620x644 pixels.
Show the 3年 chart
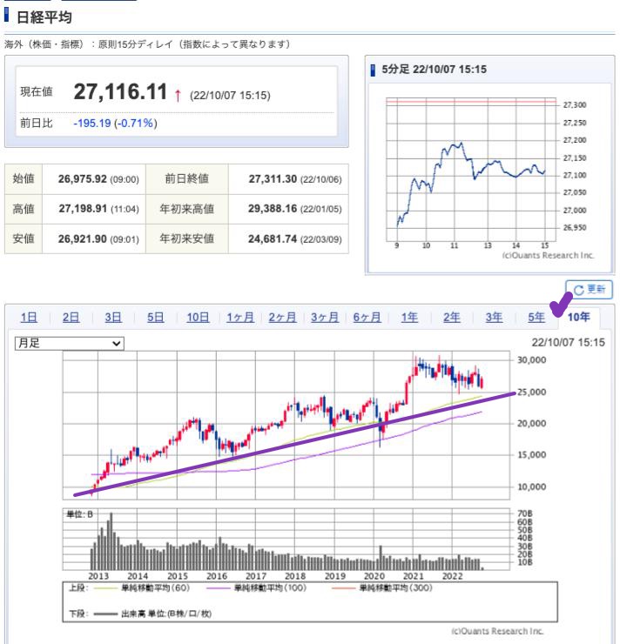click(494, 318)
